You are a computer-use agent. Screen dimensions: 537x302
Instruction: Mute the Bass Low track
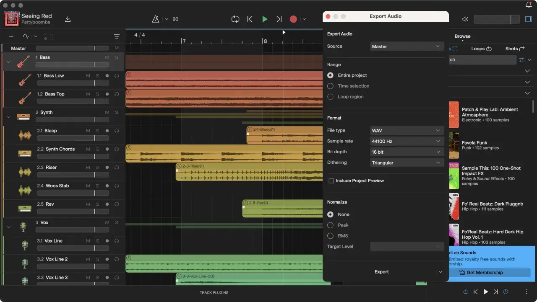tap(88, 76)
